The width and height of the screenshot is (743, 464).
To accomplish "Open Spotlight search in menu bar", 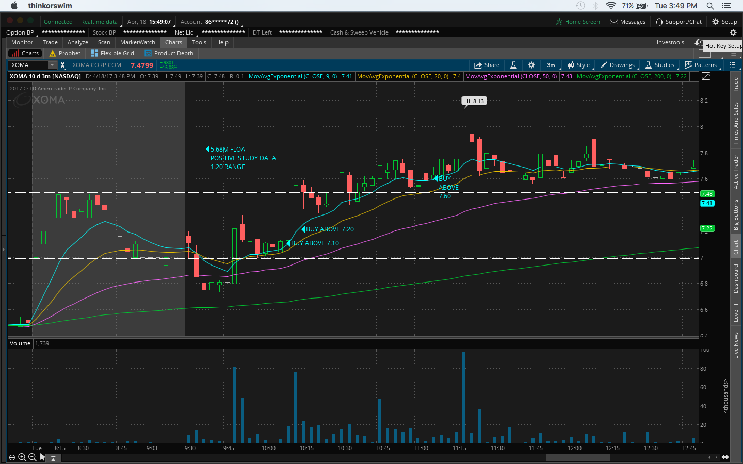I will [710, 6].
